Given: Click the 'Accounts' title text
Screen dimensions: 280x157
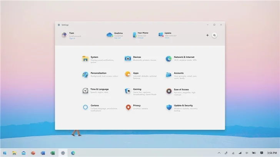Looking at the screenshot, I should (x=179, y=73).
